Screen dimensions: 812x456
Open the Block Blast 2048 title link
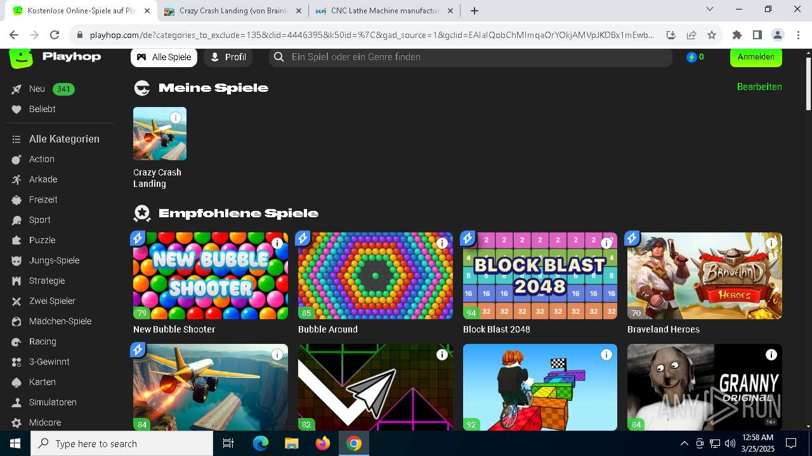tap(497, 329)
